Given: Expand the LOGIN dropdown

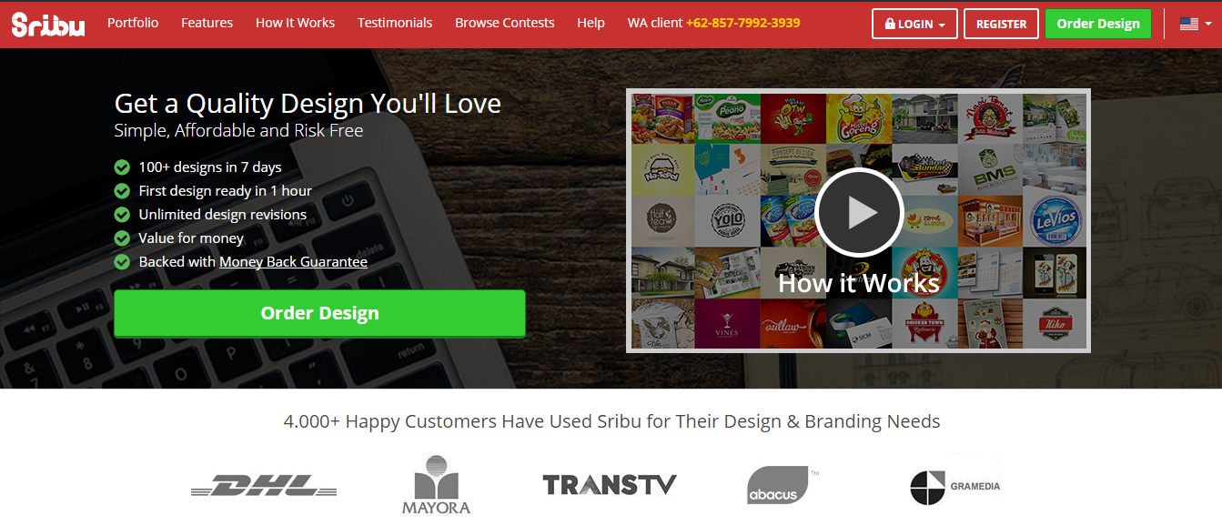Looking at the screenshot, I should point(914,24).
